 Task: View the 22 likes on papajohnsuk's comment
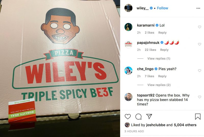(150, 50)
